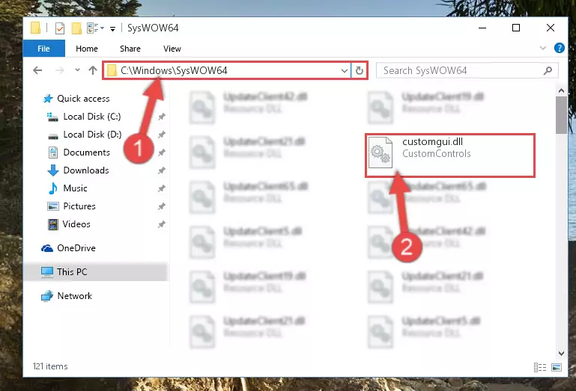Click the folder icon in title bar
The image size is (576, 391).
coord(36,28)
